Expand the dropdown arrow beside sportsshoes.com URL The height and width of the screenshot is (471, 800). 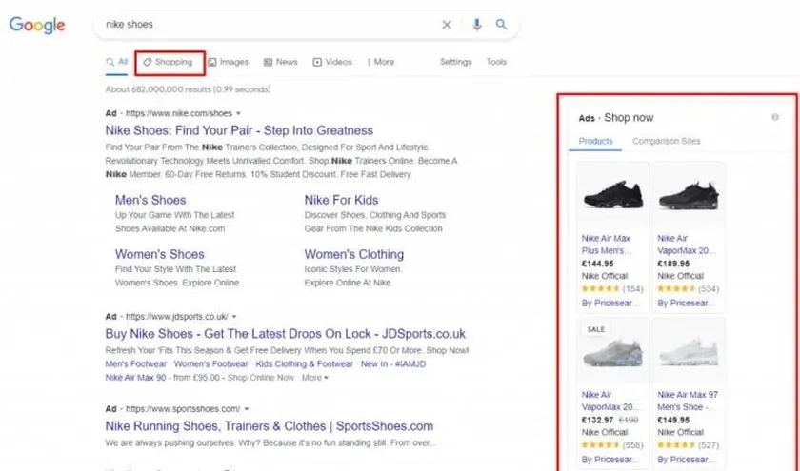pos(247,409)
